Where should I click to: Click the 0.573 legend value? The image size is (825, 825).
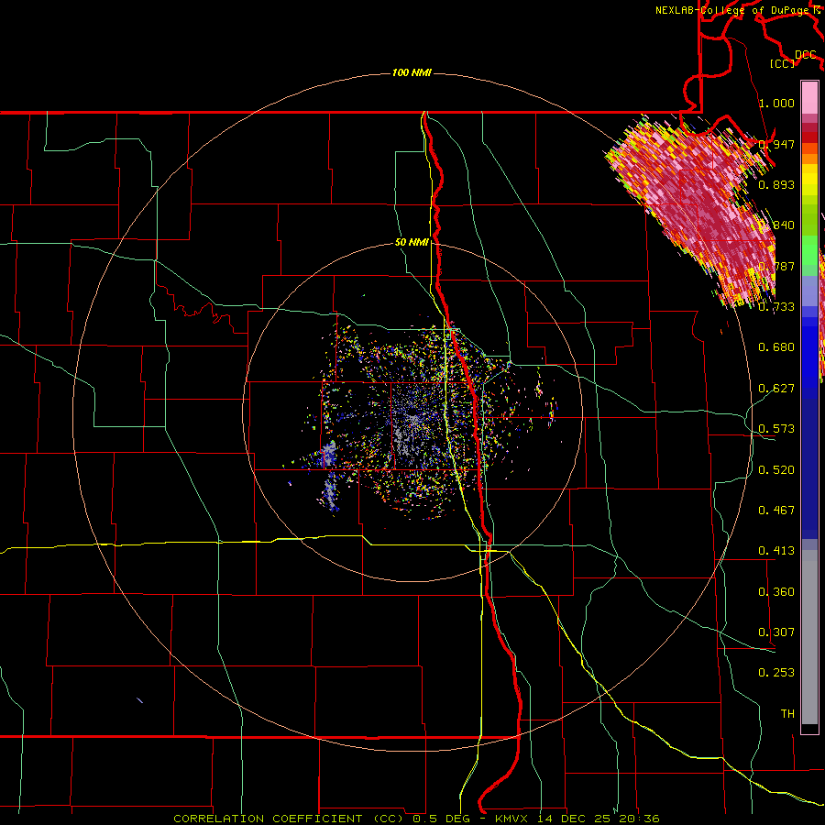click(x=776, y=429)
